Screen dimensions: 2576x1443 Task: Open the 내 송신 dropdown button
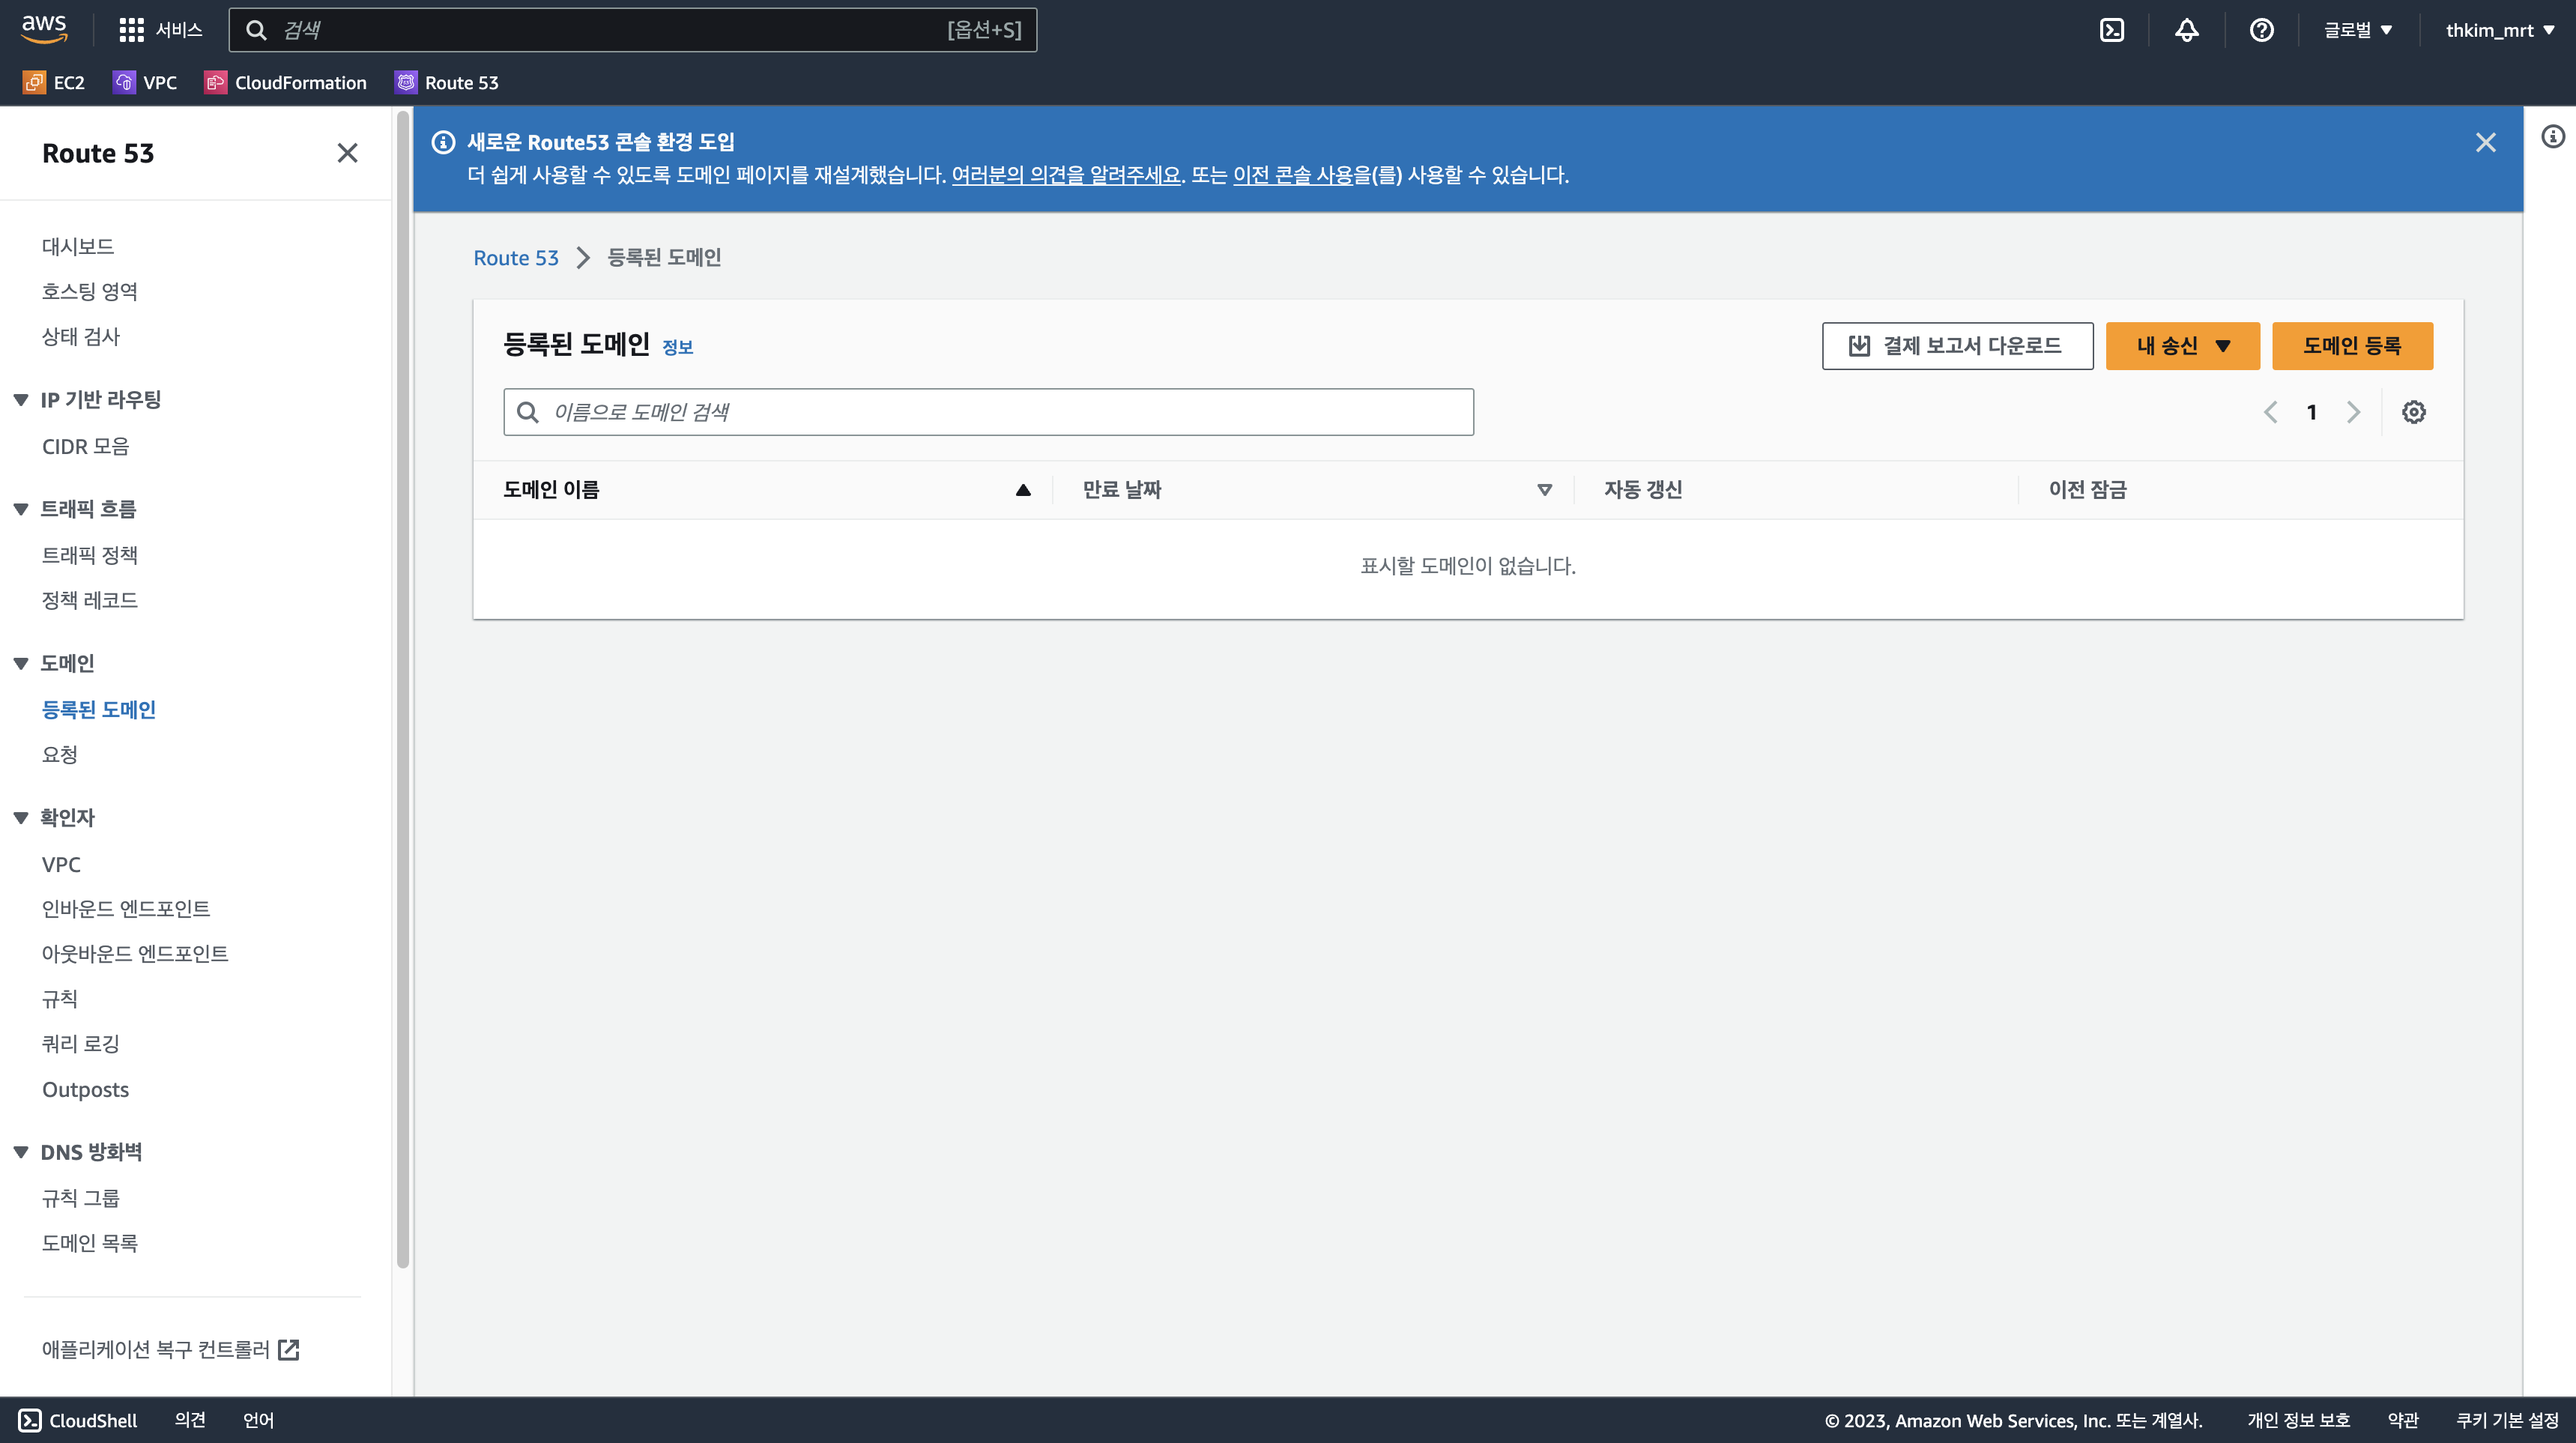click(2182, 346)
